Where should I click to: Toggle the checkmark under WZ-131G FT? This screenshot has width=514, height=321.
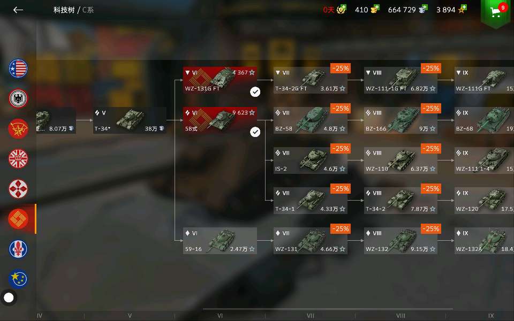coord(255,92)
